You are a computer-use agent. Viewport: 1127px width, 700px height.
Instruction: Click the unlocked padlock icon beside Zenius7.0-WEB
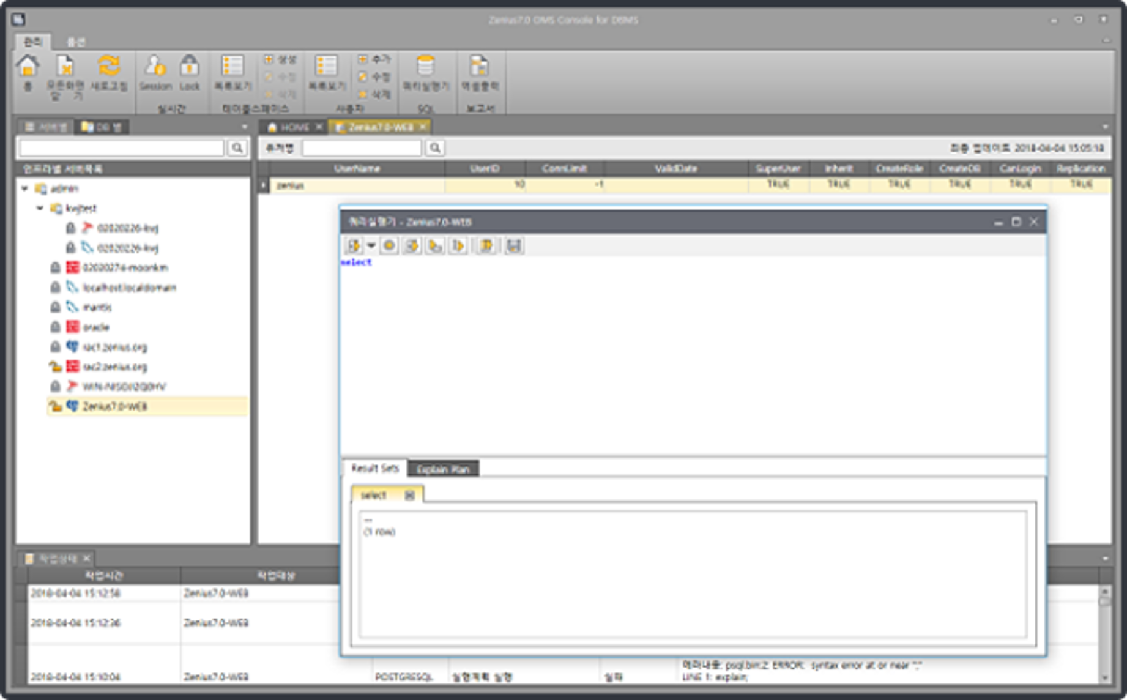click(55, 406)
